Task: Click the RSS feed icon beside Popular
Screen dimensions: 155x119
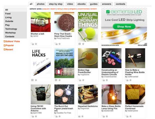Action: (x=4, y=45)
